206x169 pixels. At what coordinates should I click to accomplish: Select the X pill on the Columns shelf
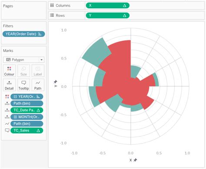point(107,6)
